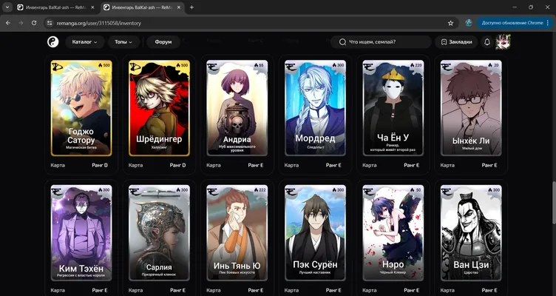This screenshot has height=296, width=556.
Task: Open a new browser tab
Action: click(x=191, y=7)
